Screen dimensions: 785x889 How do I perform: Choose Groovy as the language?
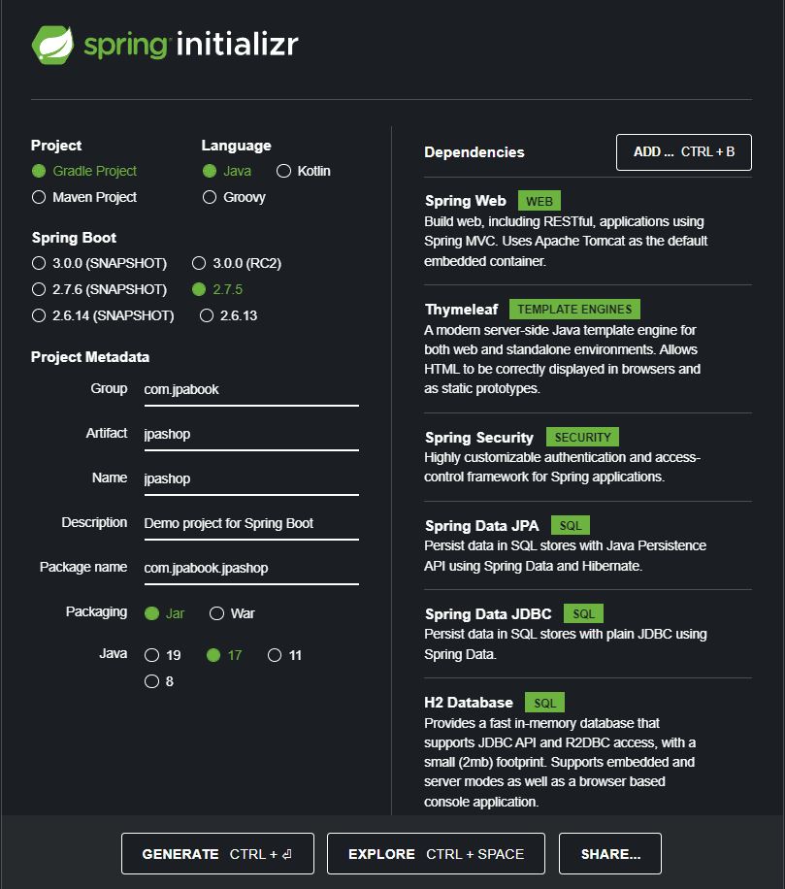[210, 197]
